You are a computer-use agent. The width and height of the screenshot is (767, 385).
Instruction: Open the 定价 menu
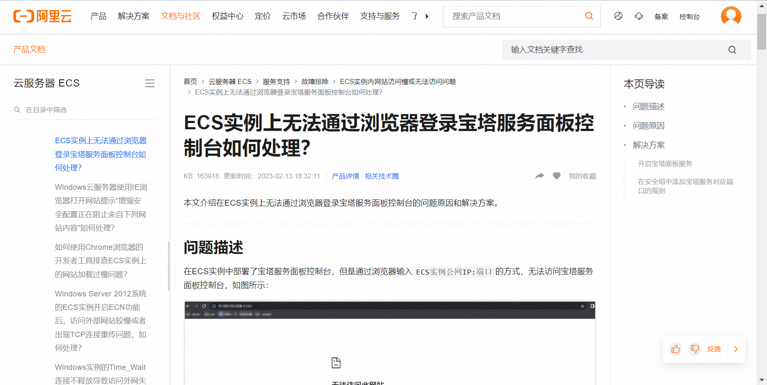pos(263,16)
